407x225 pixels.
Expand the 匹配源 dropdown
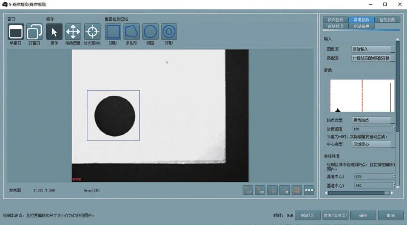[373, 58]
